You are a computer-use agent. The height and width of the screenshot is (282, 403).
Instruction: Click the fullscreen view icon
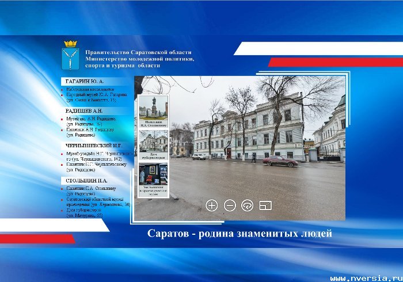265,205
